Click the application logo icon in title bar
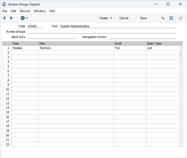Viewport: 187px width, 158px height. tap(5, 4)
